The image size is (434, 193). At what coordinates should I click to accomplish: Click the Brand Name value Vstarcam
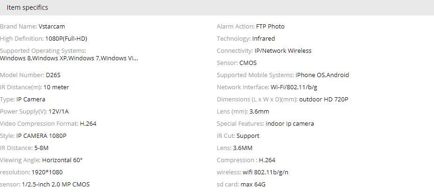(x=52, y=27)
